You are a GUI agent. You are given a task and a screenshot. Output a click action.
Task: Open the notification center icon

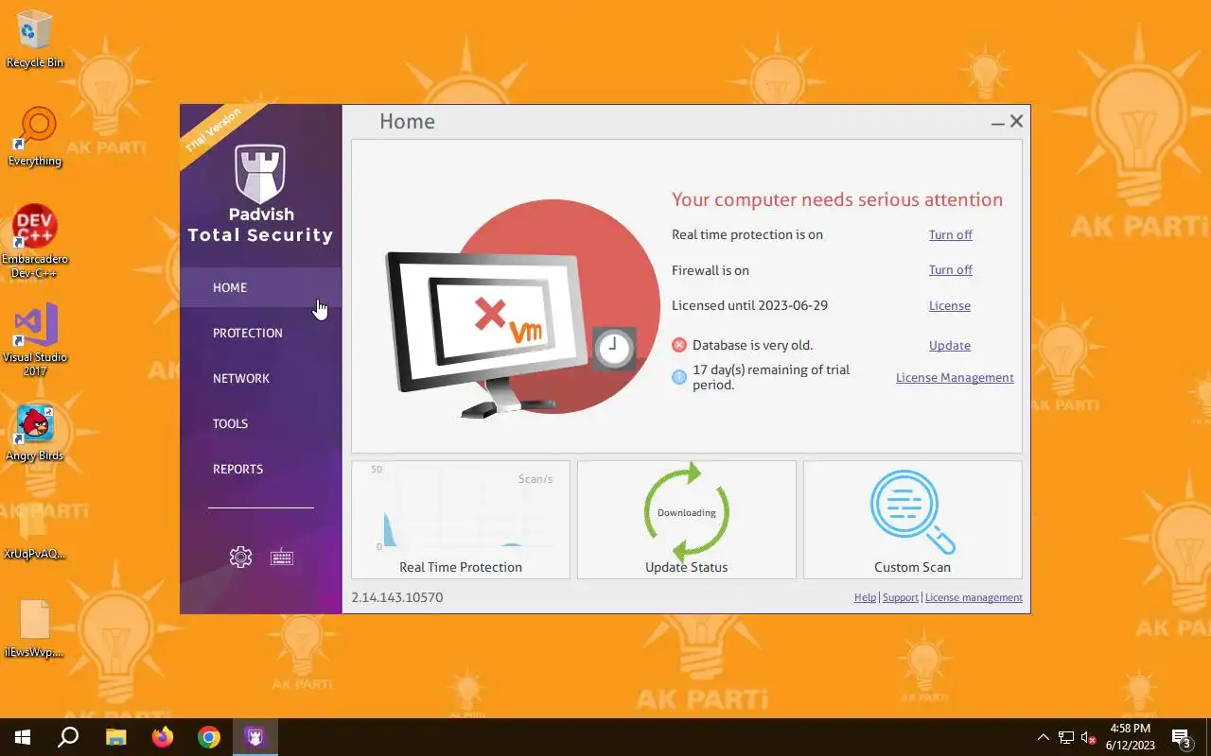coord(1182,737)
